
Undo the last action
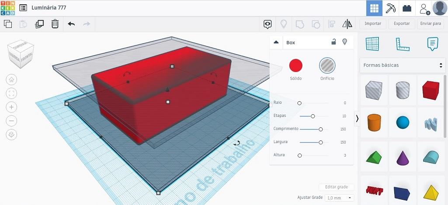71,24
